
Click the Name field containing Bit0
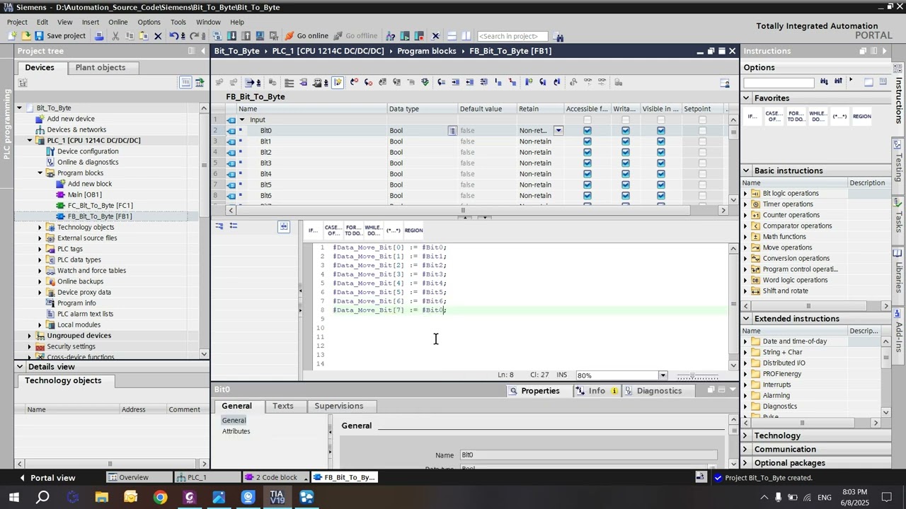click(589, 456)
